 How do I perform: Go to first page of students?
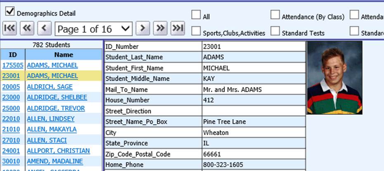point(9,28)
